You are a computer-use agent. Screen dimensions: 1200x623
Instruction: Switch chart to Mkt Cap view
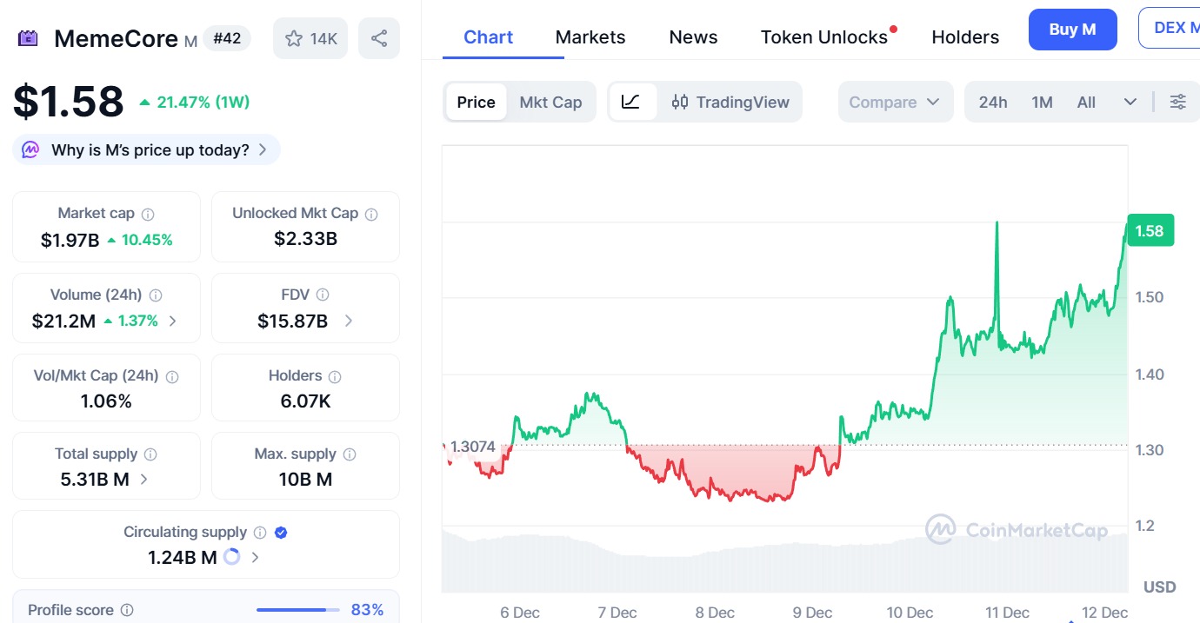pyautogui.click(x=550, y=102)
